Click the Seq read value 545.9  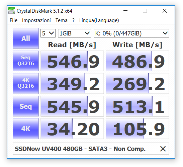72,106
